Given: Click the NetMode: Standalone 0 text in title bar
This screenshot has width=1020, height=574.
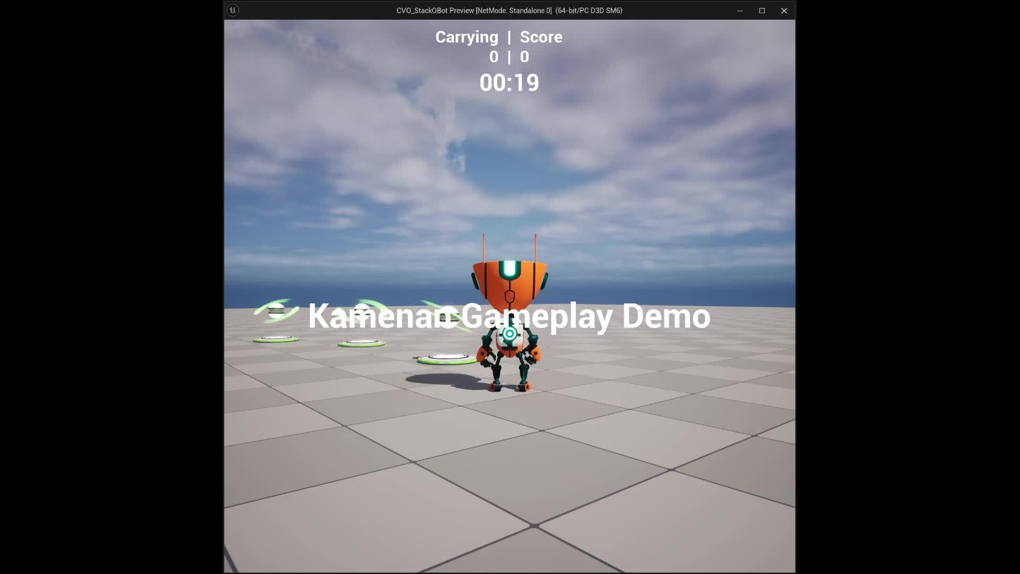Looking at the screenshot, I should point(514,10).
